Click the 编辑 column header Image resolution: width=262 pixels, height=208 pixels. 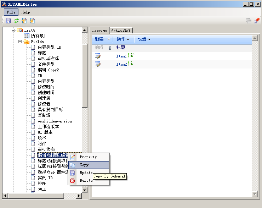[99, 48]
